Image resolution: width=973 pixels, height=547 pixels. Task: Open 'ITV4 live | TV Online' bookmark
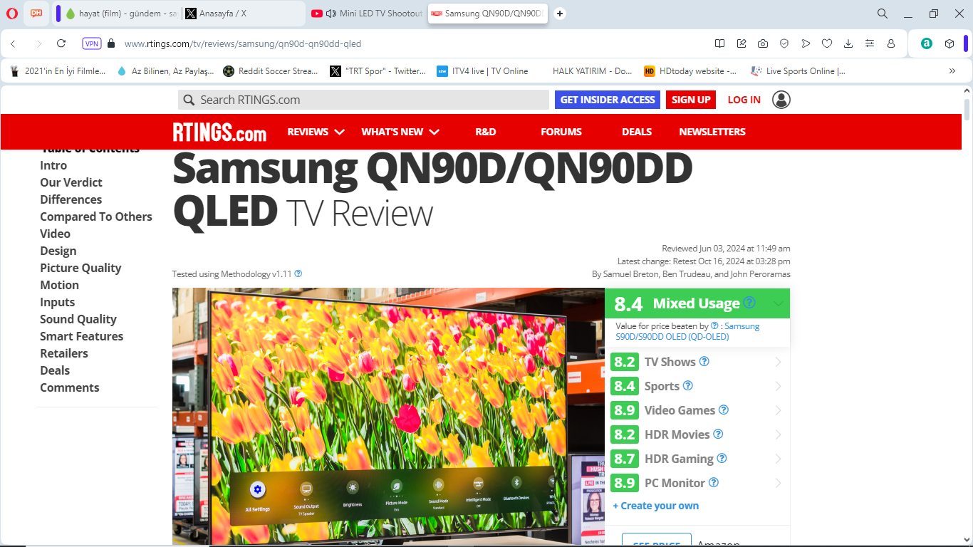coord(482,71)
